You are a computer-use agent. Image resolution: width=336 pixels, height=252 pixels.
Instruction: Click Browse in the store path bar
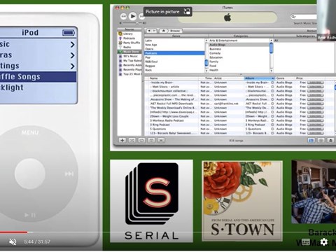coord(175,31)
